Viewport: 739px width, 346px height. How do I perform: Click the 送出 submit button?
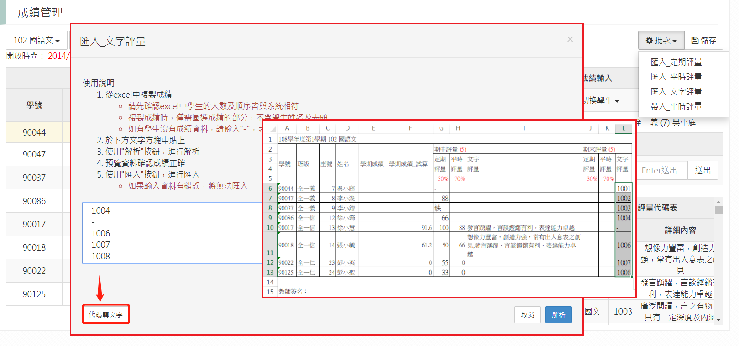(703, 170)
